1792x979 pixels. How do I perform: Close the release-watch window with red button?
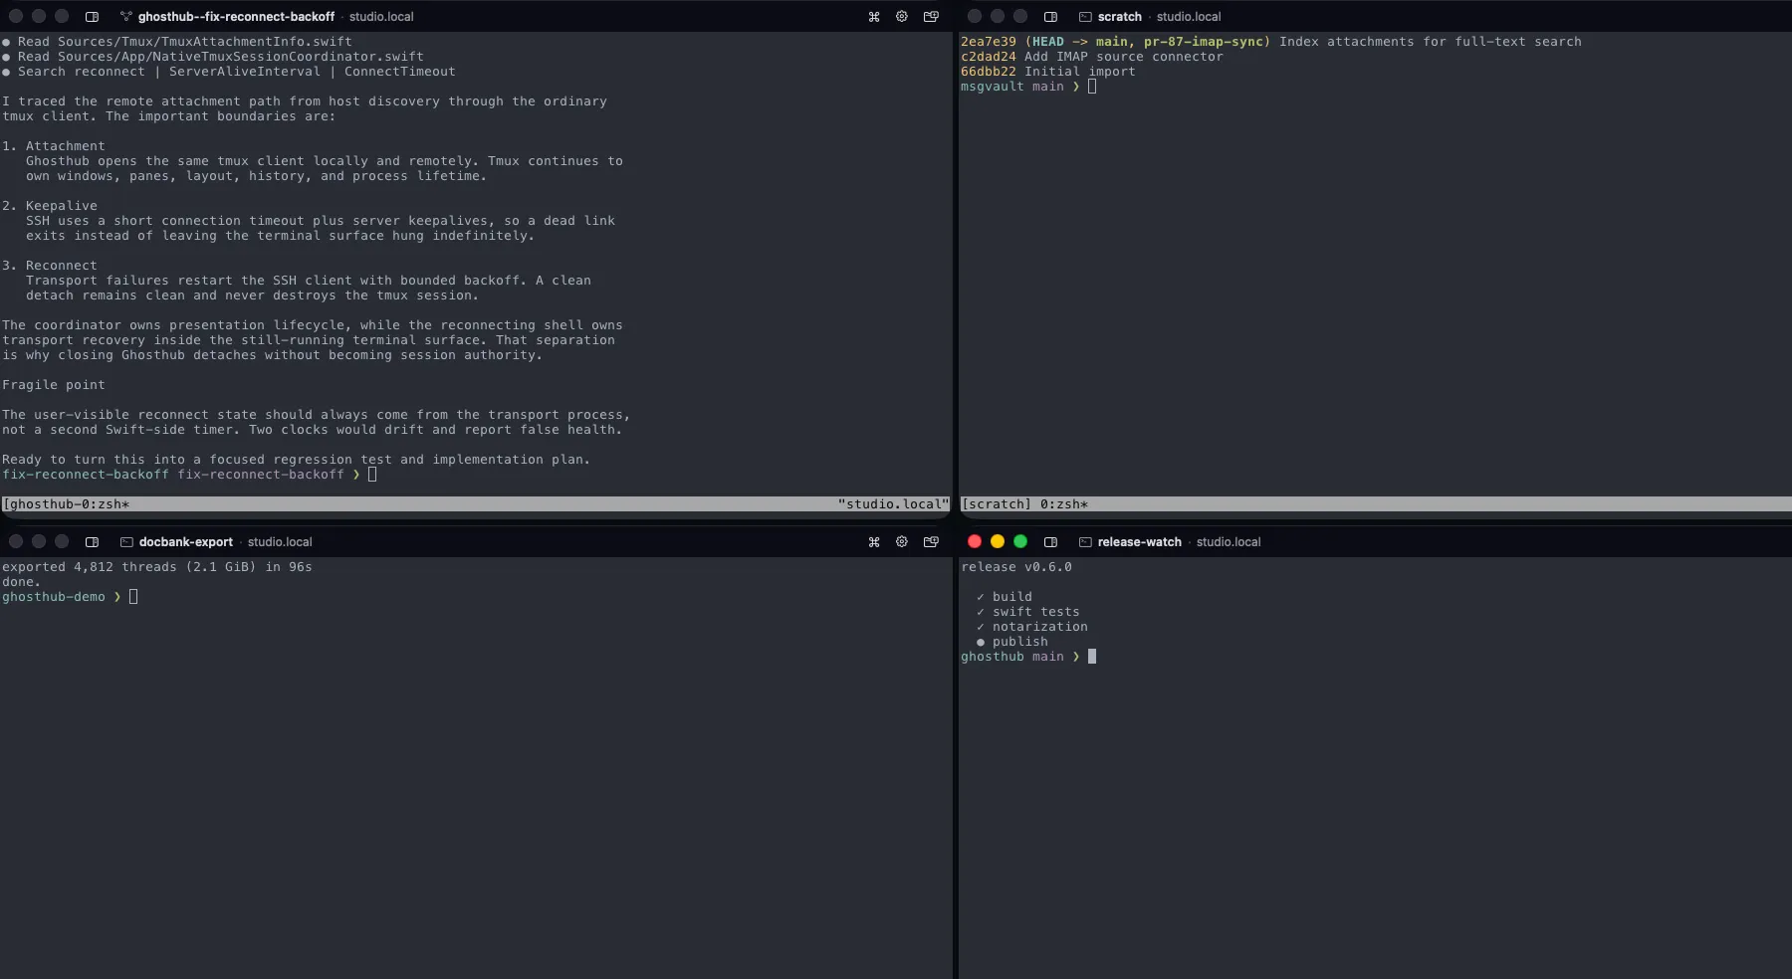(x=975, y=541)
